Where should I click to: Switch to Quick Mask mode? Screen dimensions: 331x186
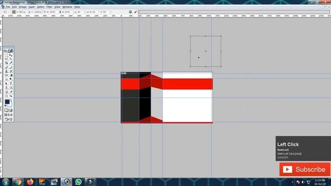[x=11, y=110]
